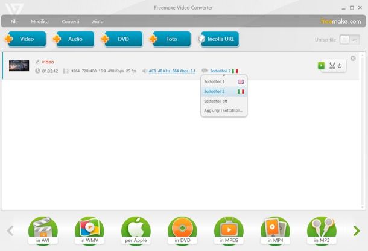
Task: Play the video with green play button
Action: (322, 66)
